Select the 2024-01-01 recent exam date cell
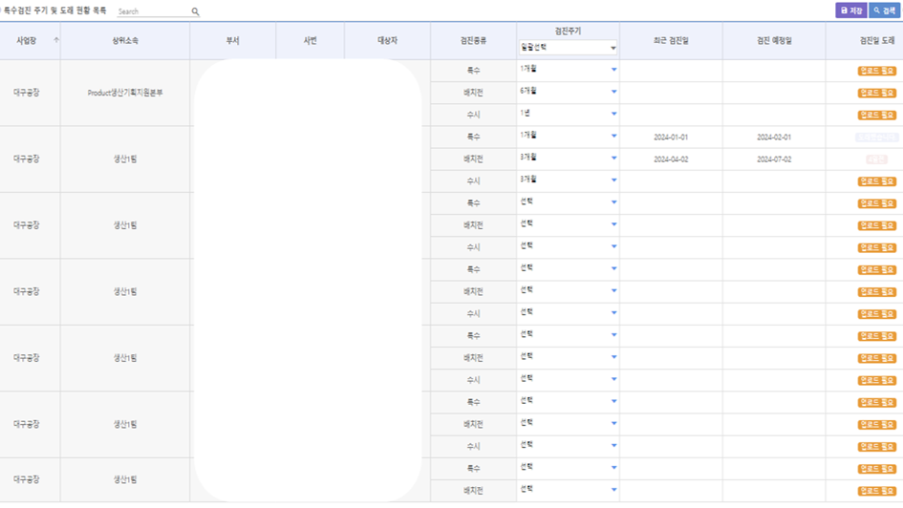This screenshot has width=903, height=508. 671,138
